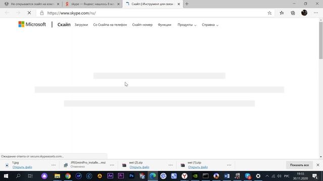323x181 pixels.
Task: Open the 'Со Скайпа на телефон' page
Action: tap(110, 25)
